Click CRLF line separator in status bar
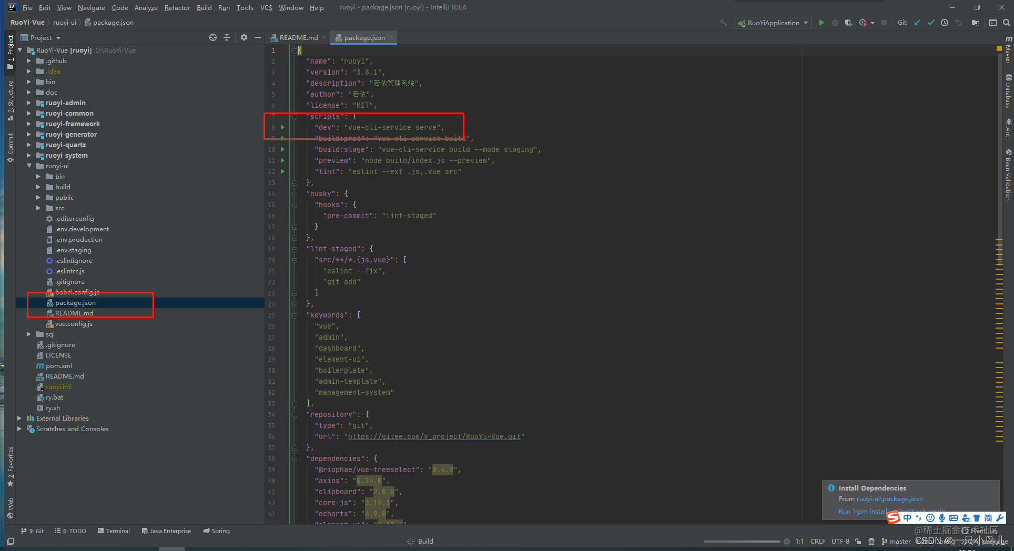 point(818,541)
